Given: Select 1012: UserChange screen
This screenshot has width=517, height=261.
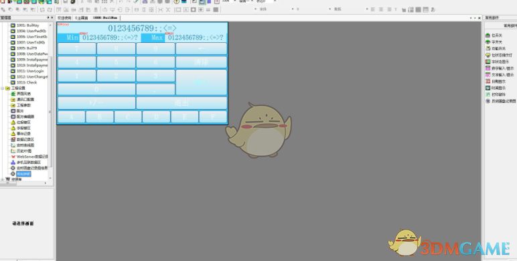Looking at the screenshot, I should tap(29, 77).
